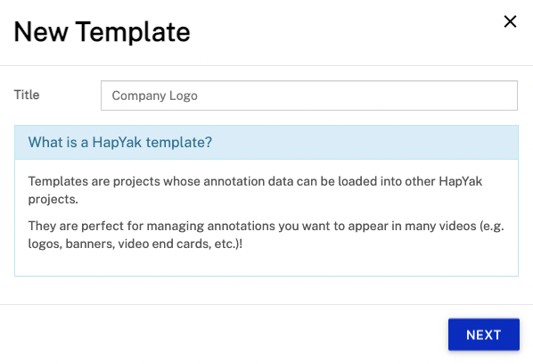Dismiss dialog using the X icon
This screenshot has width=533, height=364.
(x=510, y=21)
